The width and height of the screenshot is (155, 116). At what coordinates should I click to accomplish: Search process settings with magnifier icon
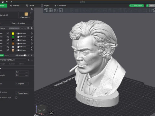point(32,60)
